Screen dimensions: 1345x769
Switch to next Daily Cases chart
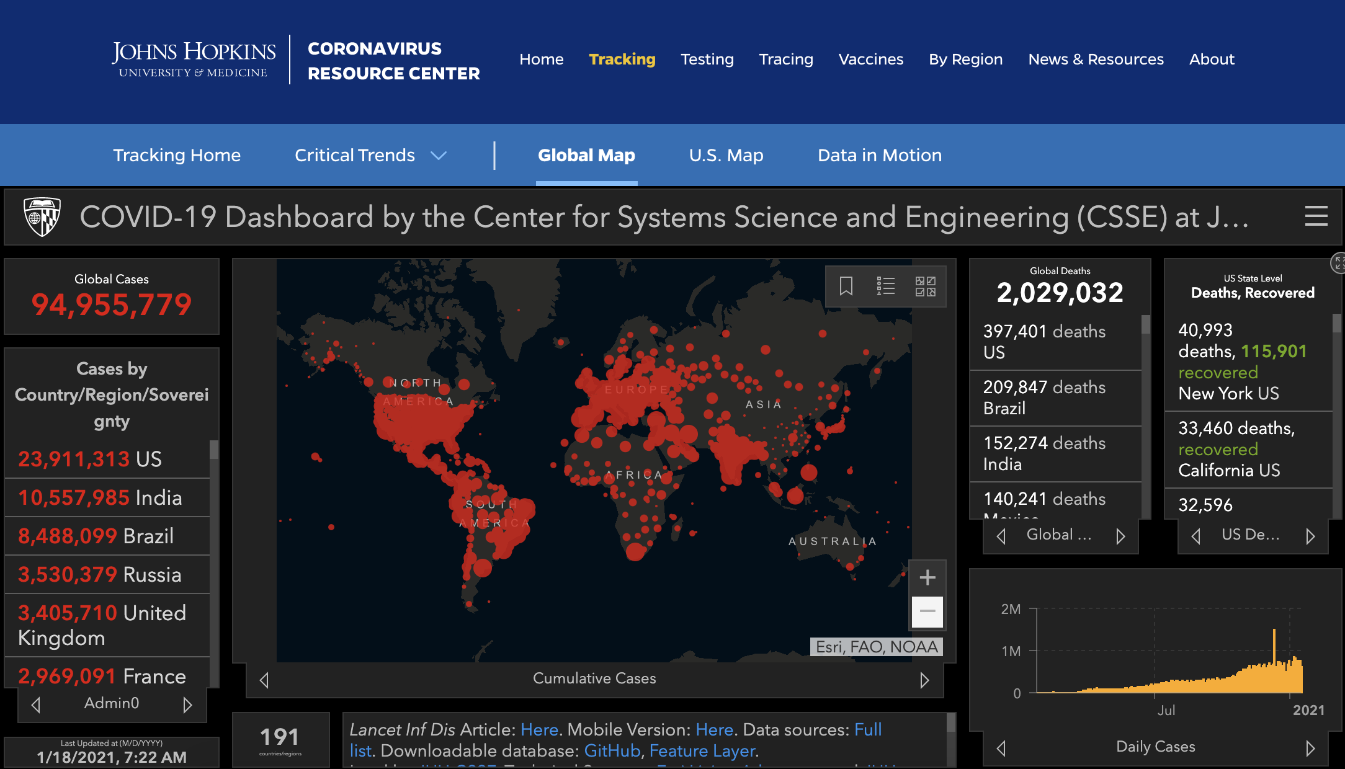coord(1310,748)
